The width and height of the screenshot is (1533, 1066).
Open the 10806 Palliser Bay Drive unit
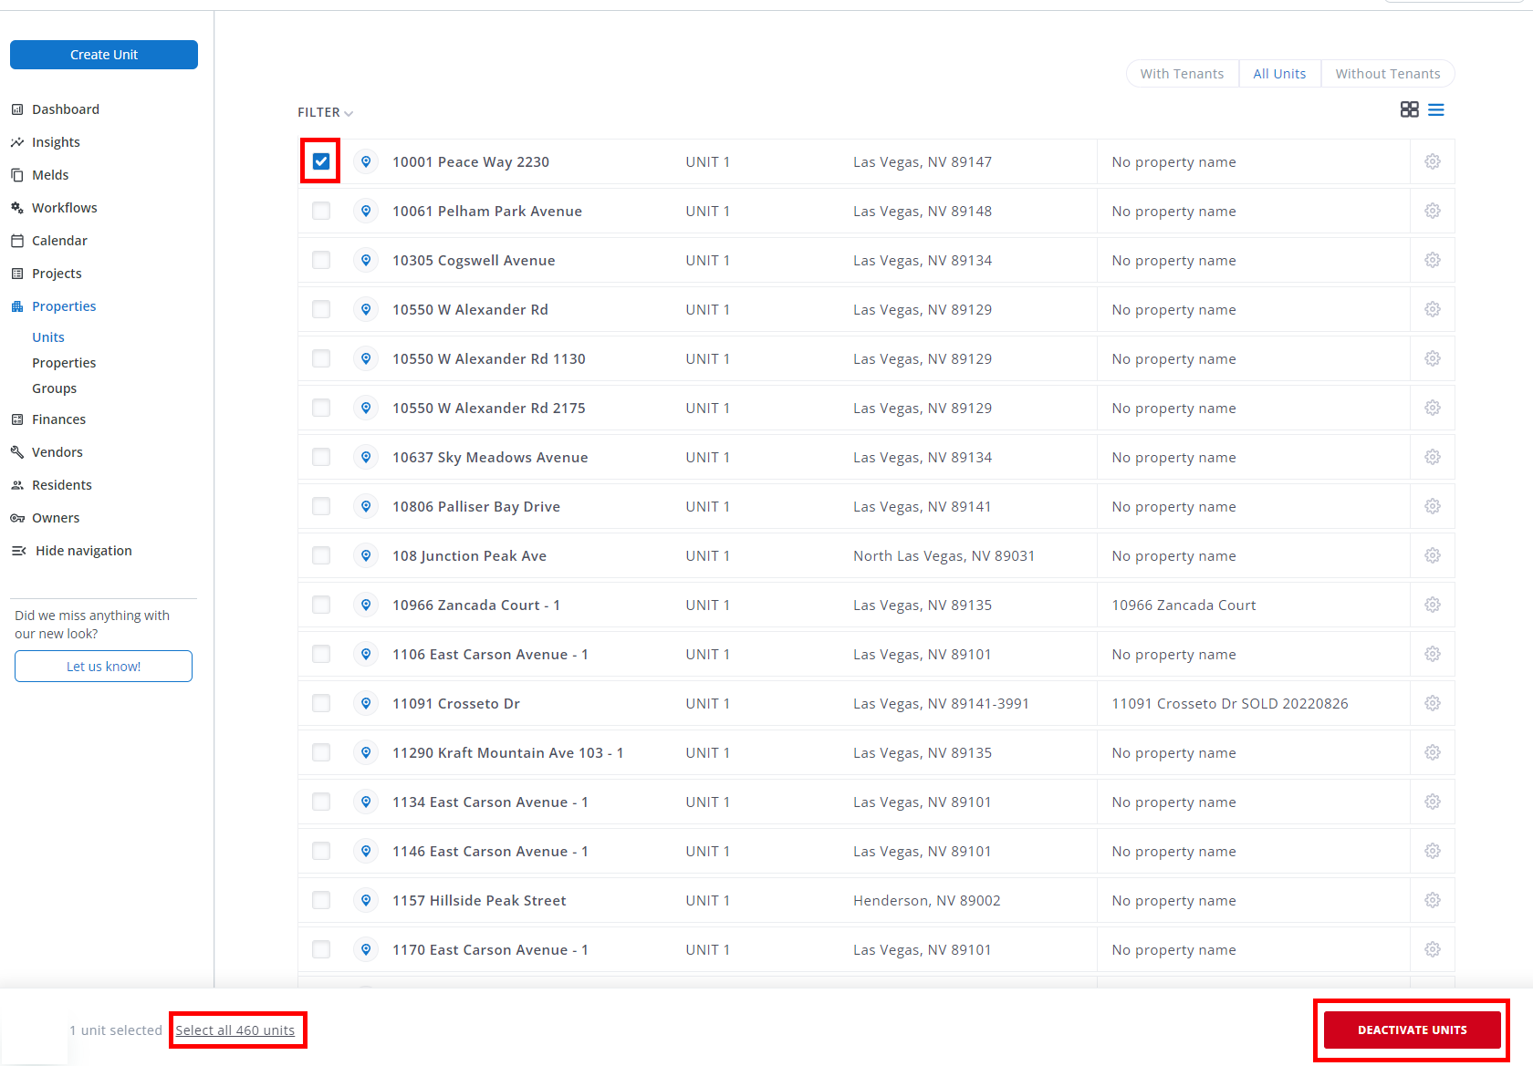(476, 506)
